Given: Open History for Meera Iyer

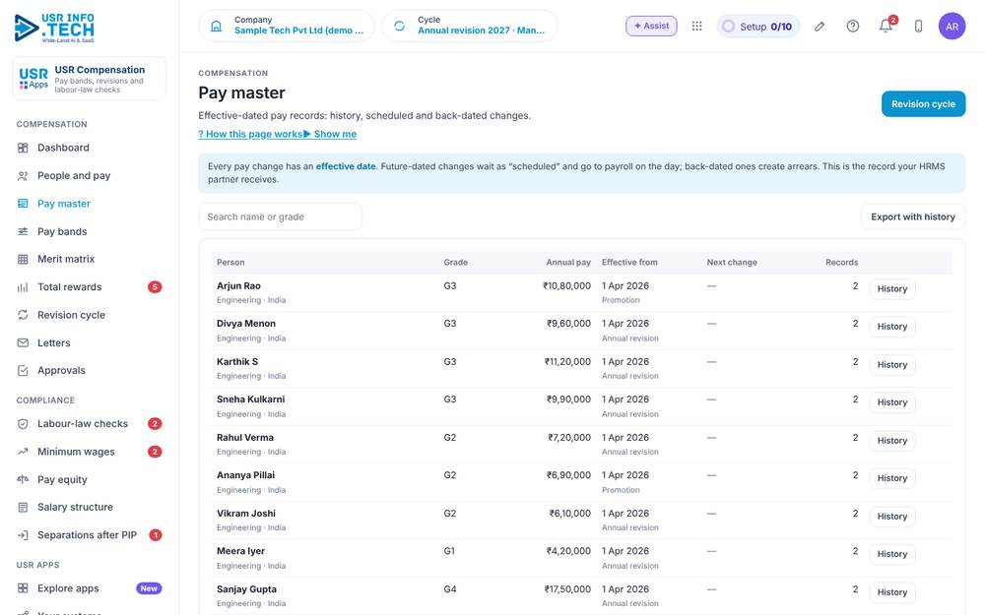Looking at the screenshot, I should click(x=892, y=555).
